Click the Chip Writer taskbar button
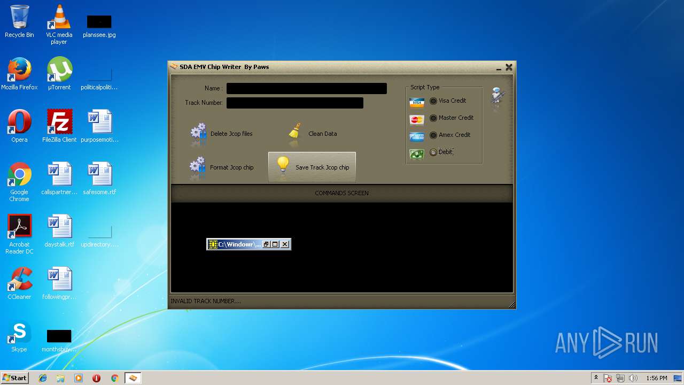Screen dimensions: 684x385 tap(133, 378)
